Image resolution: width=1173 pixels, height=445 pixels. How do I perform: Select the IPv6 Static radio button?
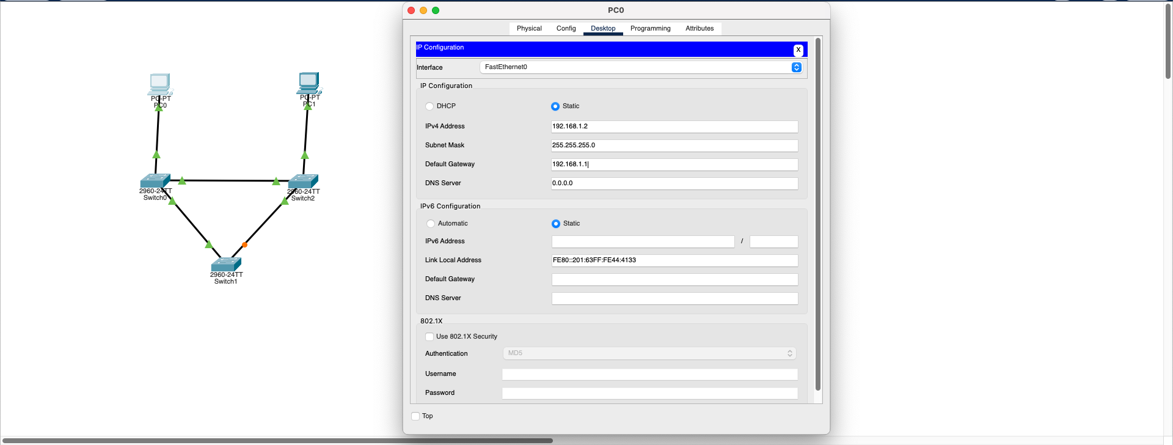[x=556, y=224]
